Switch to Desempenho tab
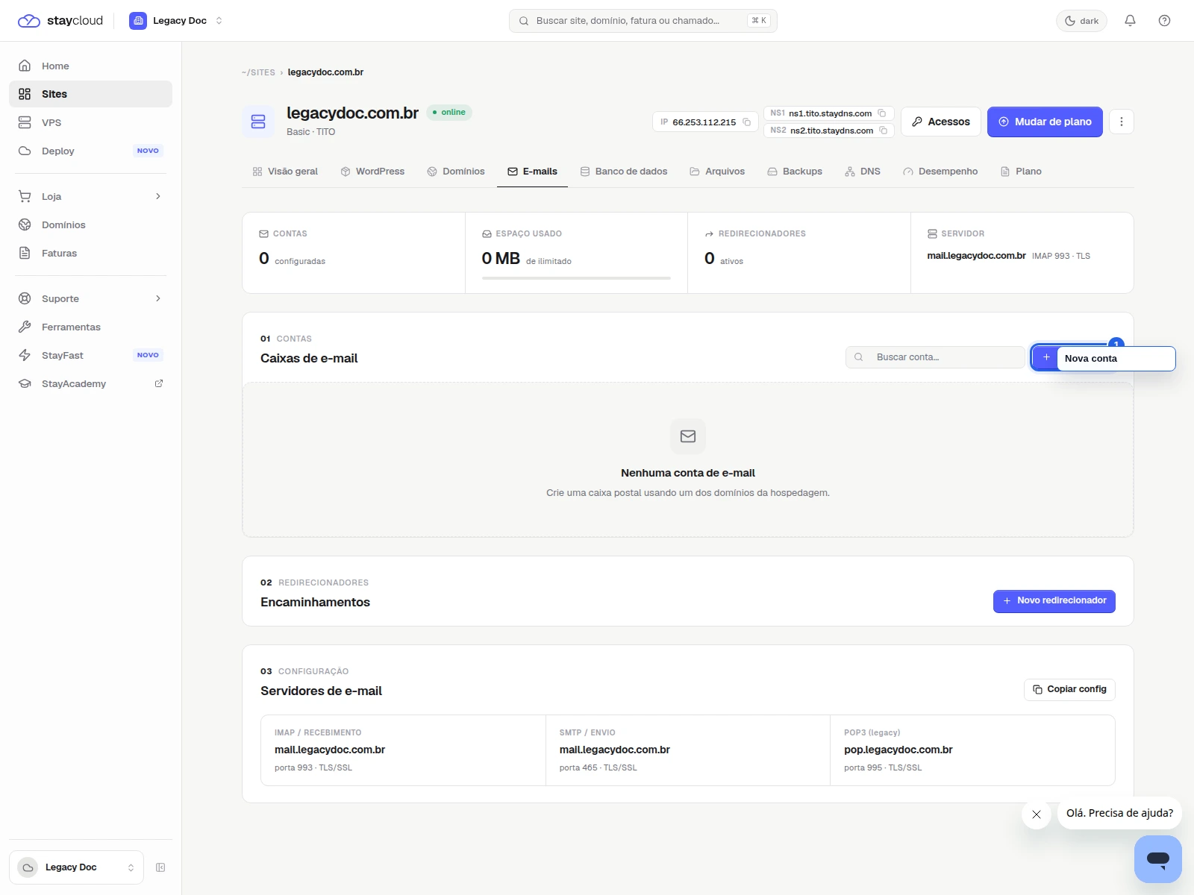This screenshot has height=895, width=1194. [x=940, y=172]
